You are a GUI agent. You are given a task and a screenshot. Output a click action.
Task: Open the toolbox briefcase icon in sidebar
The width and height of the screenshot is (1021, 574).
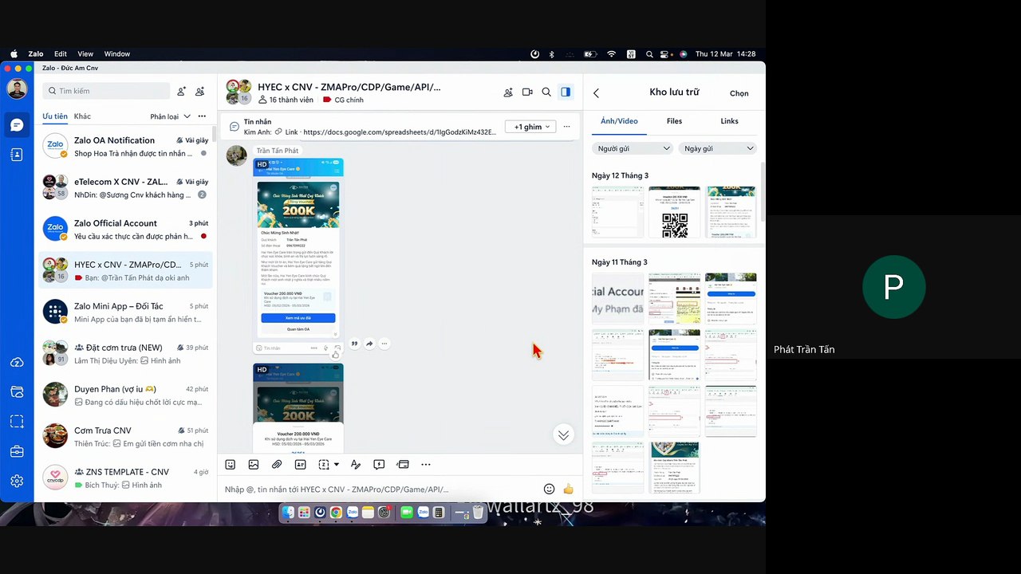(17, 451)
